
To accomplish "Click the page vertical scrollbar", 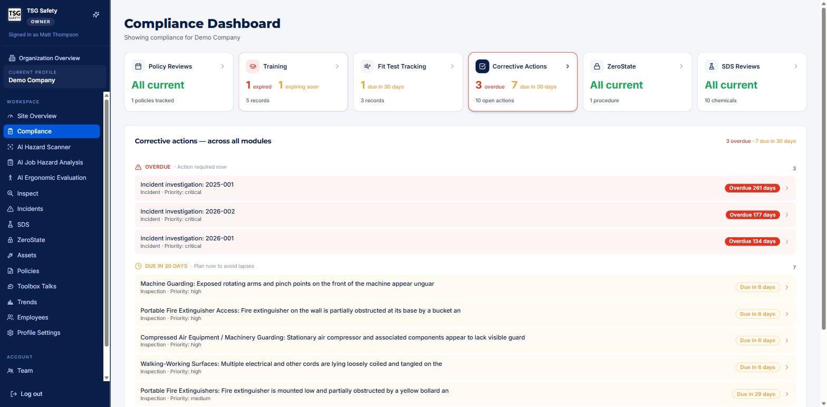I will coord(823,169).
